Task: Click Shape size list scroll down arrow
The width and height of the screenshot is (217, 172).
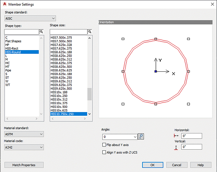Action: (x=90, y=114)
